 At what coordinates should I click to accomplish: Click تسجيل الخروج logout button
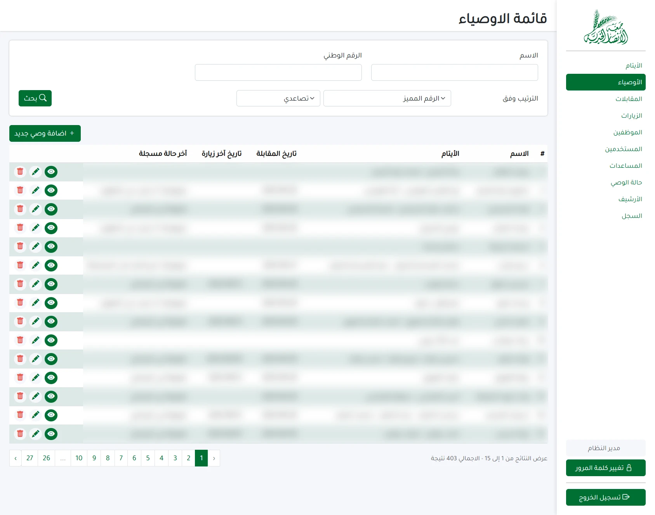point(606,498)
